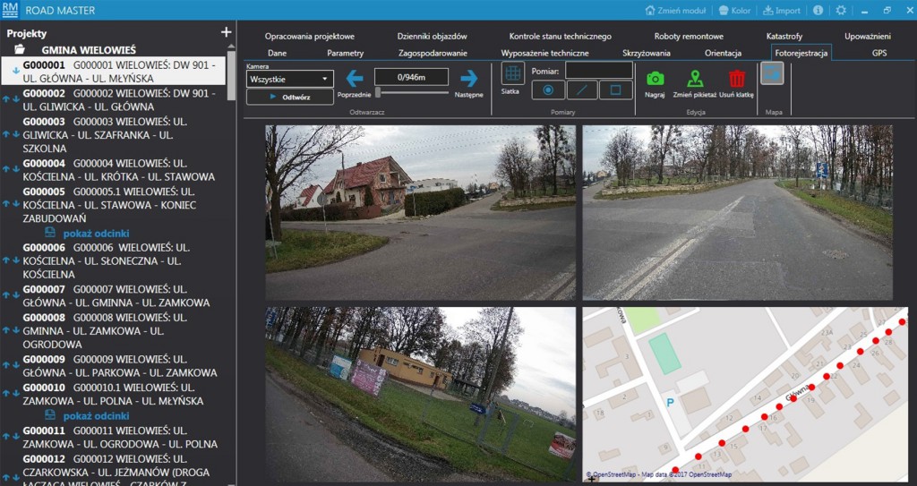Screen dimensions: 917x486
Task: Open the Opracowania projektowe tab
Action: pyautogui.click(x=309, y=37)
